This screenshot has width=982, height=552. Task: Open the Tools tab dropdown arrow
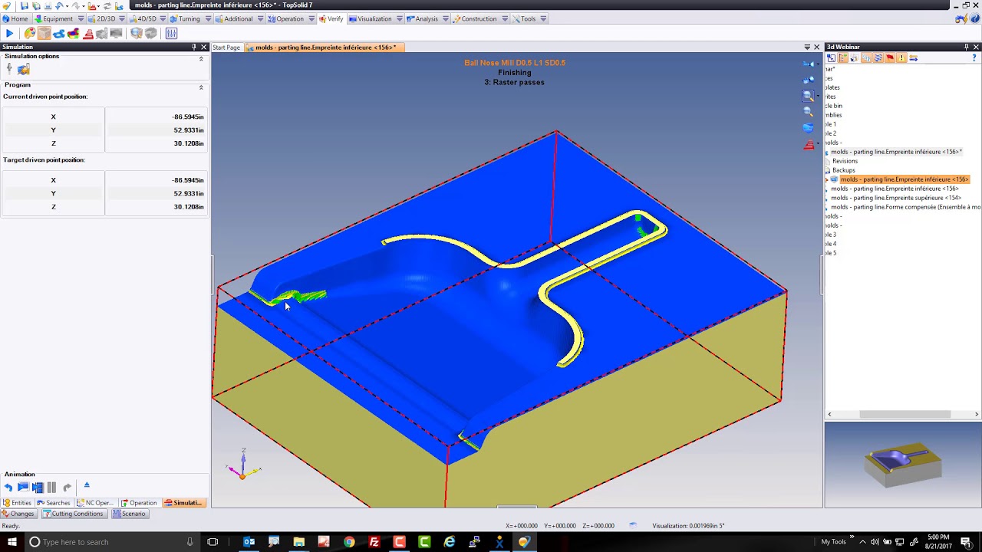pyautogui.click(x=543, y=18)
